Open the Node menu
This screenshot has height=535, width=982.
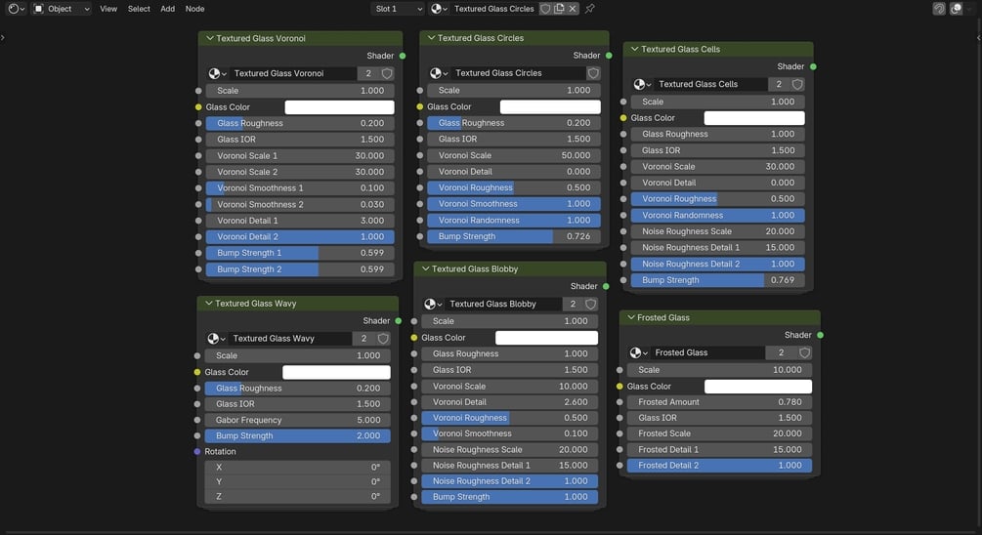[194, 9]
